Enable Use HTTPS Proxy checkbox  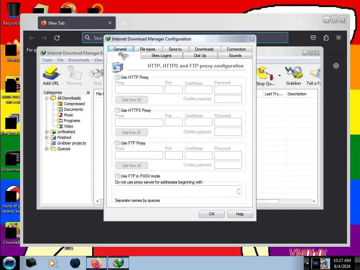117,110
